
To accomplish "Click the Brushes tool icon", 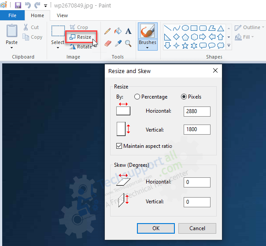I will pos(148,31).
